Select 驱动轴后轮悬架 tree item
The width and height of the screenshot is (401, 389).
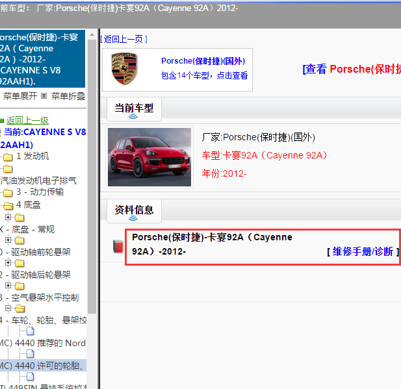click(x=35, y=275)
